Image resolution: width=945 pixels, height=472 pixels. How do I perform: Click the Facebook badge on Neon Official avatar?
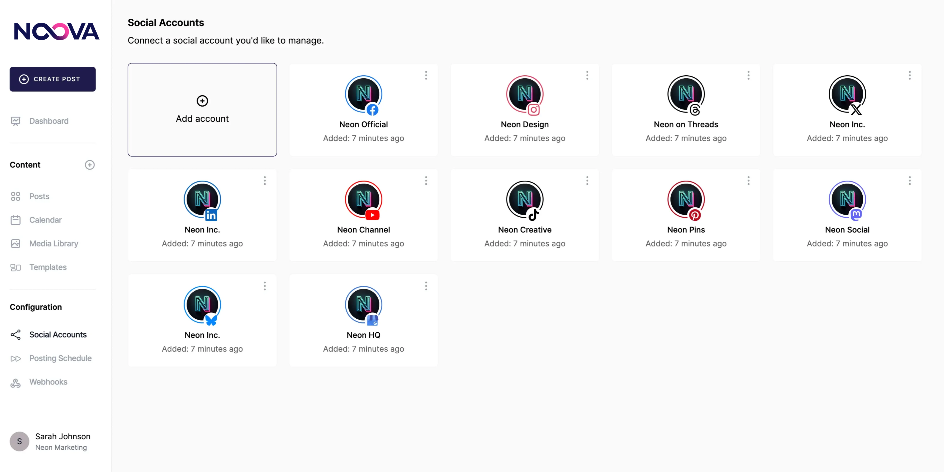pos(372,110)
